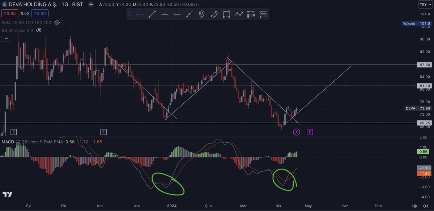The image size is (434, 211).
Task: Open the purple E earnings marker
Action: [310, 132]
